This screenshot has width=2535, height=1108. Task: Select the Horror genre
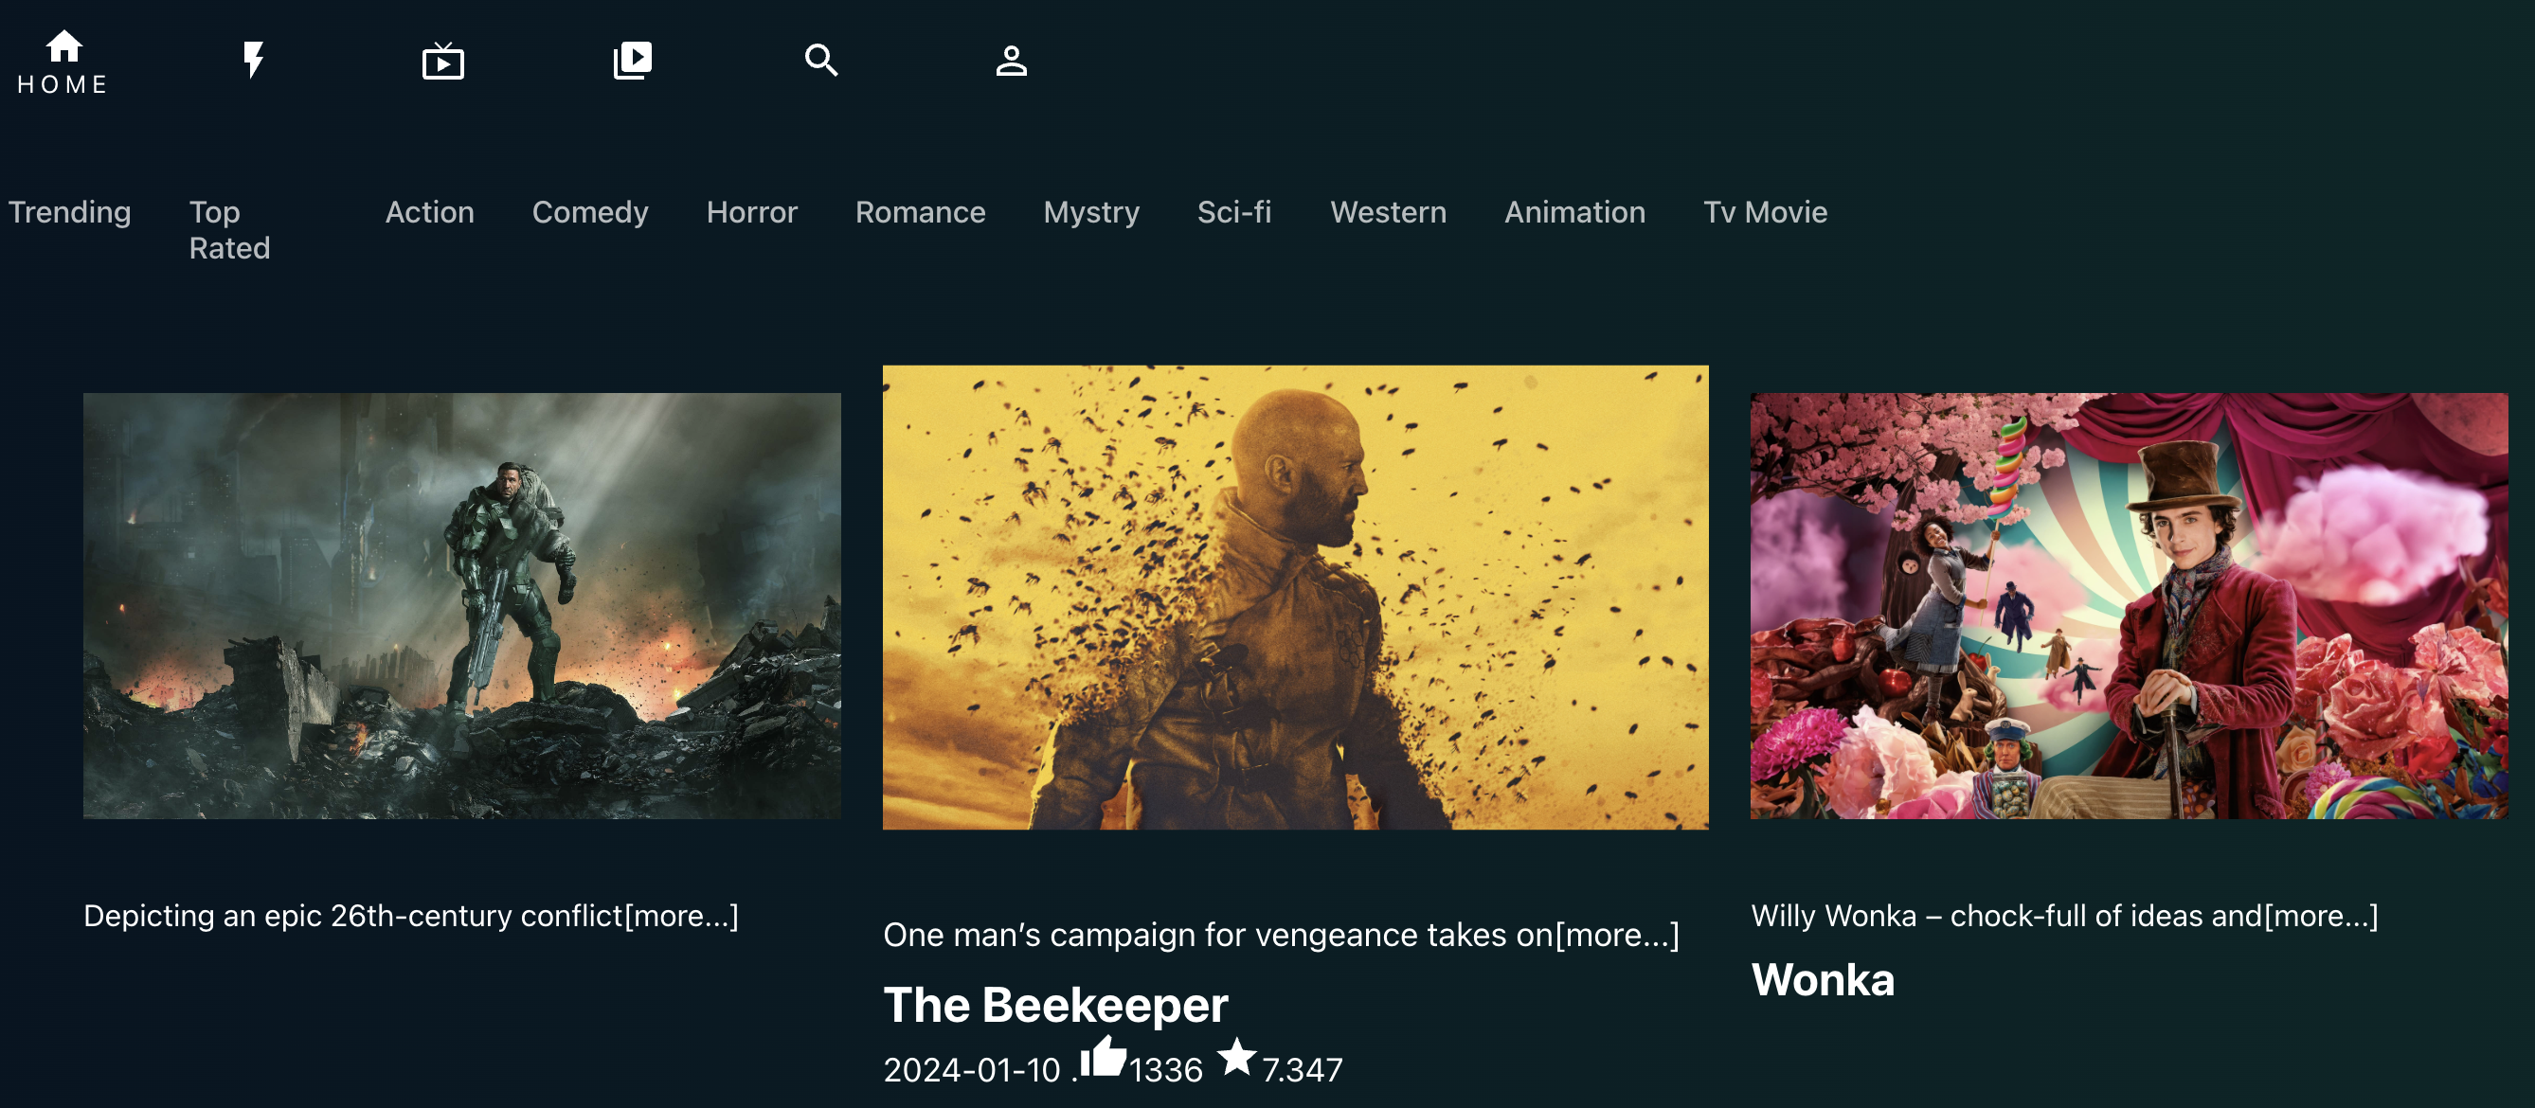coord(752,212)
